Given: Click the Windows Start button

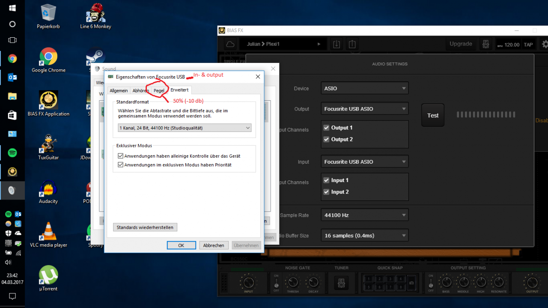Looking at the screenshot, I should [x=12, y=8].
